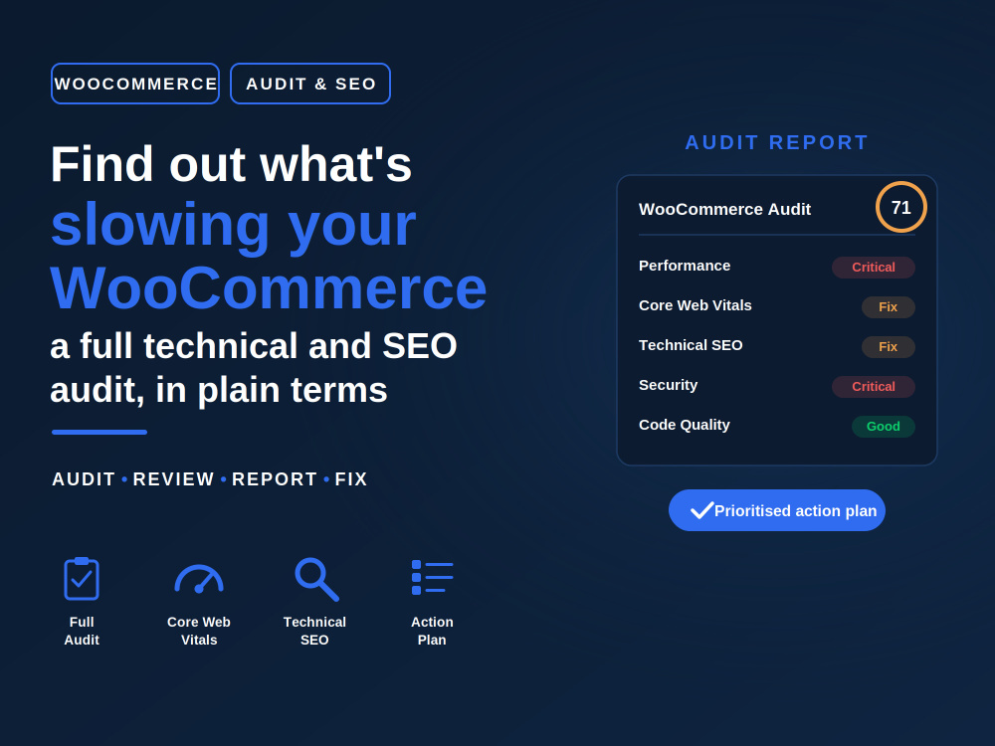Click the Core Web Vitals report row label
995x746 pixels.
(x=695, y=305)
